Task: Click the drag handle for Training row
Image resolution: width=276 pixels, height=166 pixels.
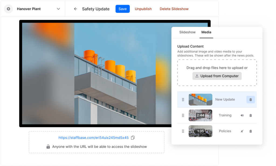Action: 183,116
